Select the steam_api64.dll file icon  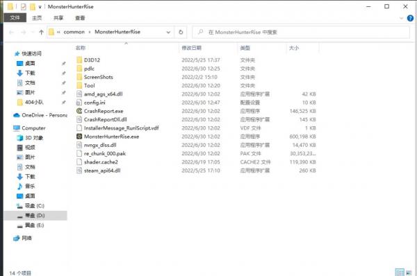[x=79, y=171]
